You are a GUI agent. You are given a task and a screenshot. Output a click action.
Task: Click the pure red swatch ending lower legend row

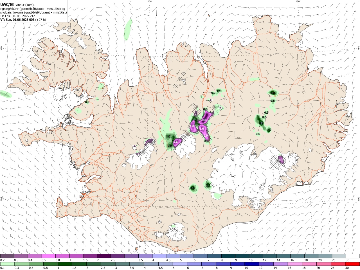click(x=353, y=264)
